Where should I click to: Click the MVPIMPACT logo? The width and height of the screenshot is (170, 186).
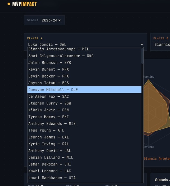point(22,4)
